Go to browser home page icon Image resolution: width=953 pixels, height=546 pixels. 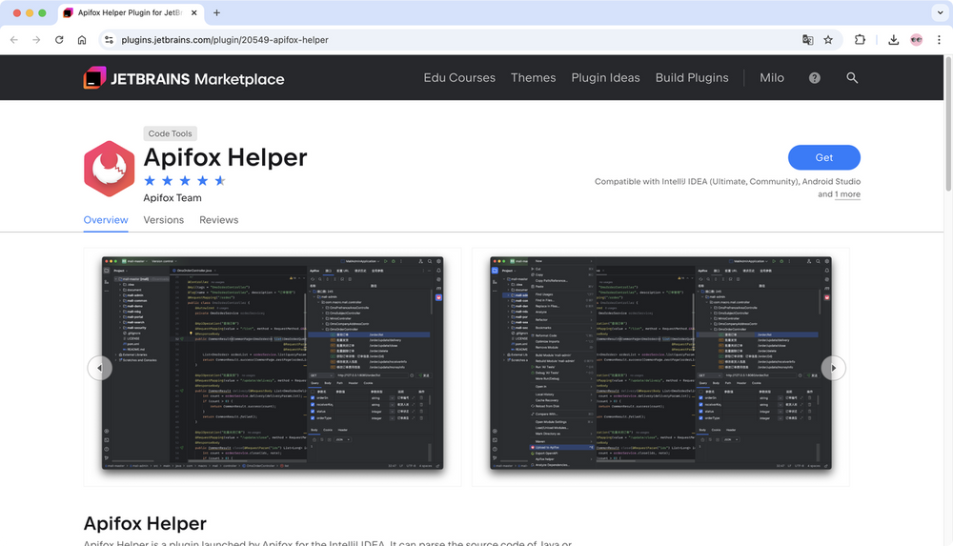[82, 40]
